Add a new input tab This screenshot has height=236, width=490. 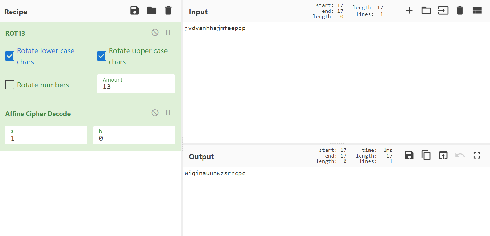click(409, 11)
